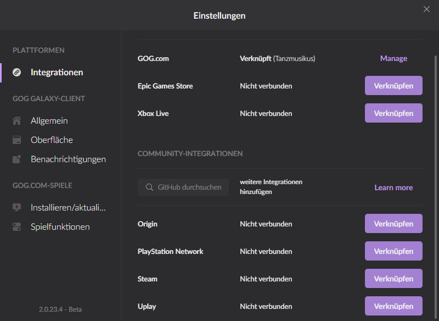Open the Allgemein settings section

click(x=49, y=120)
